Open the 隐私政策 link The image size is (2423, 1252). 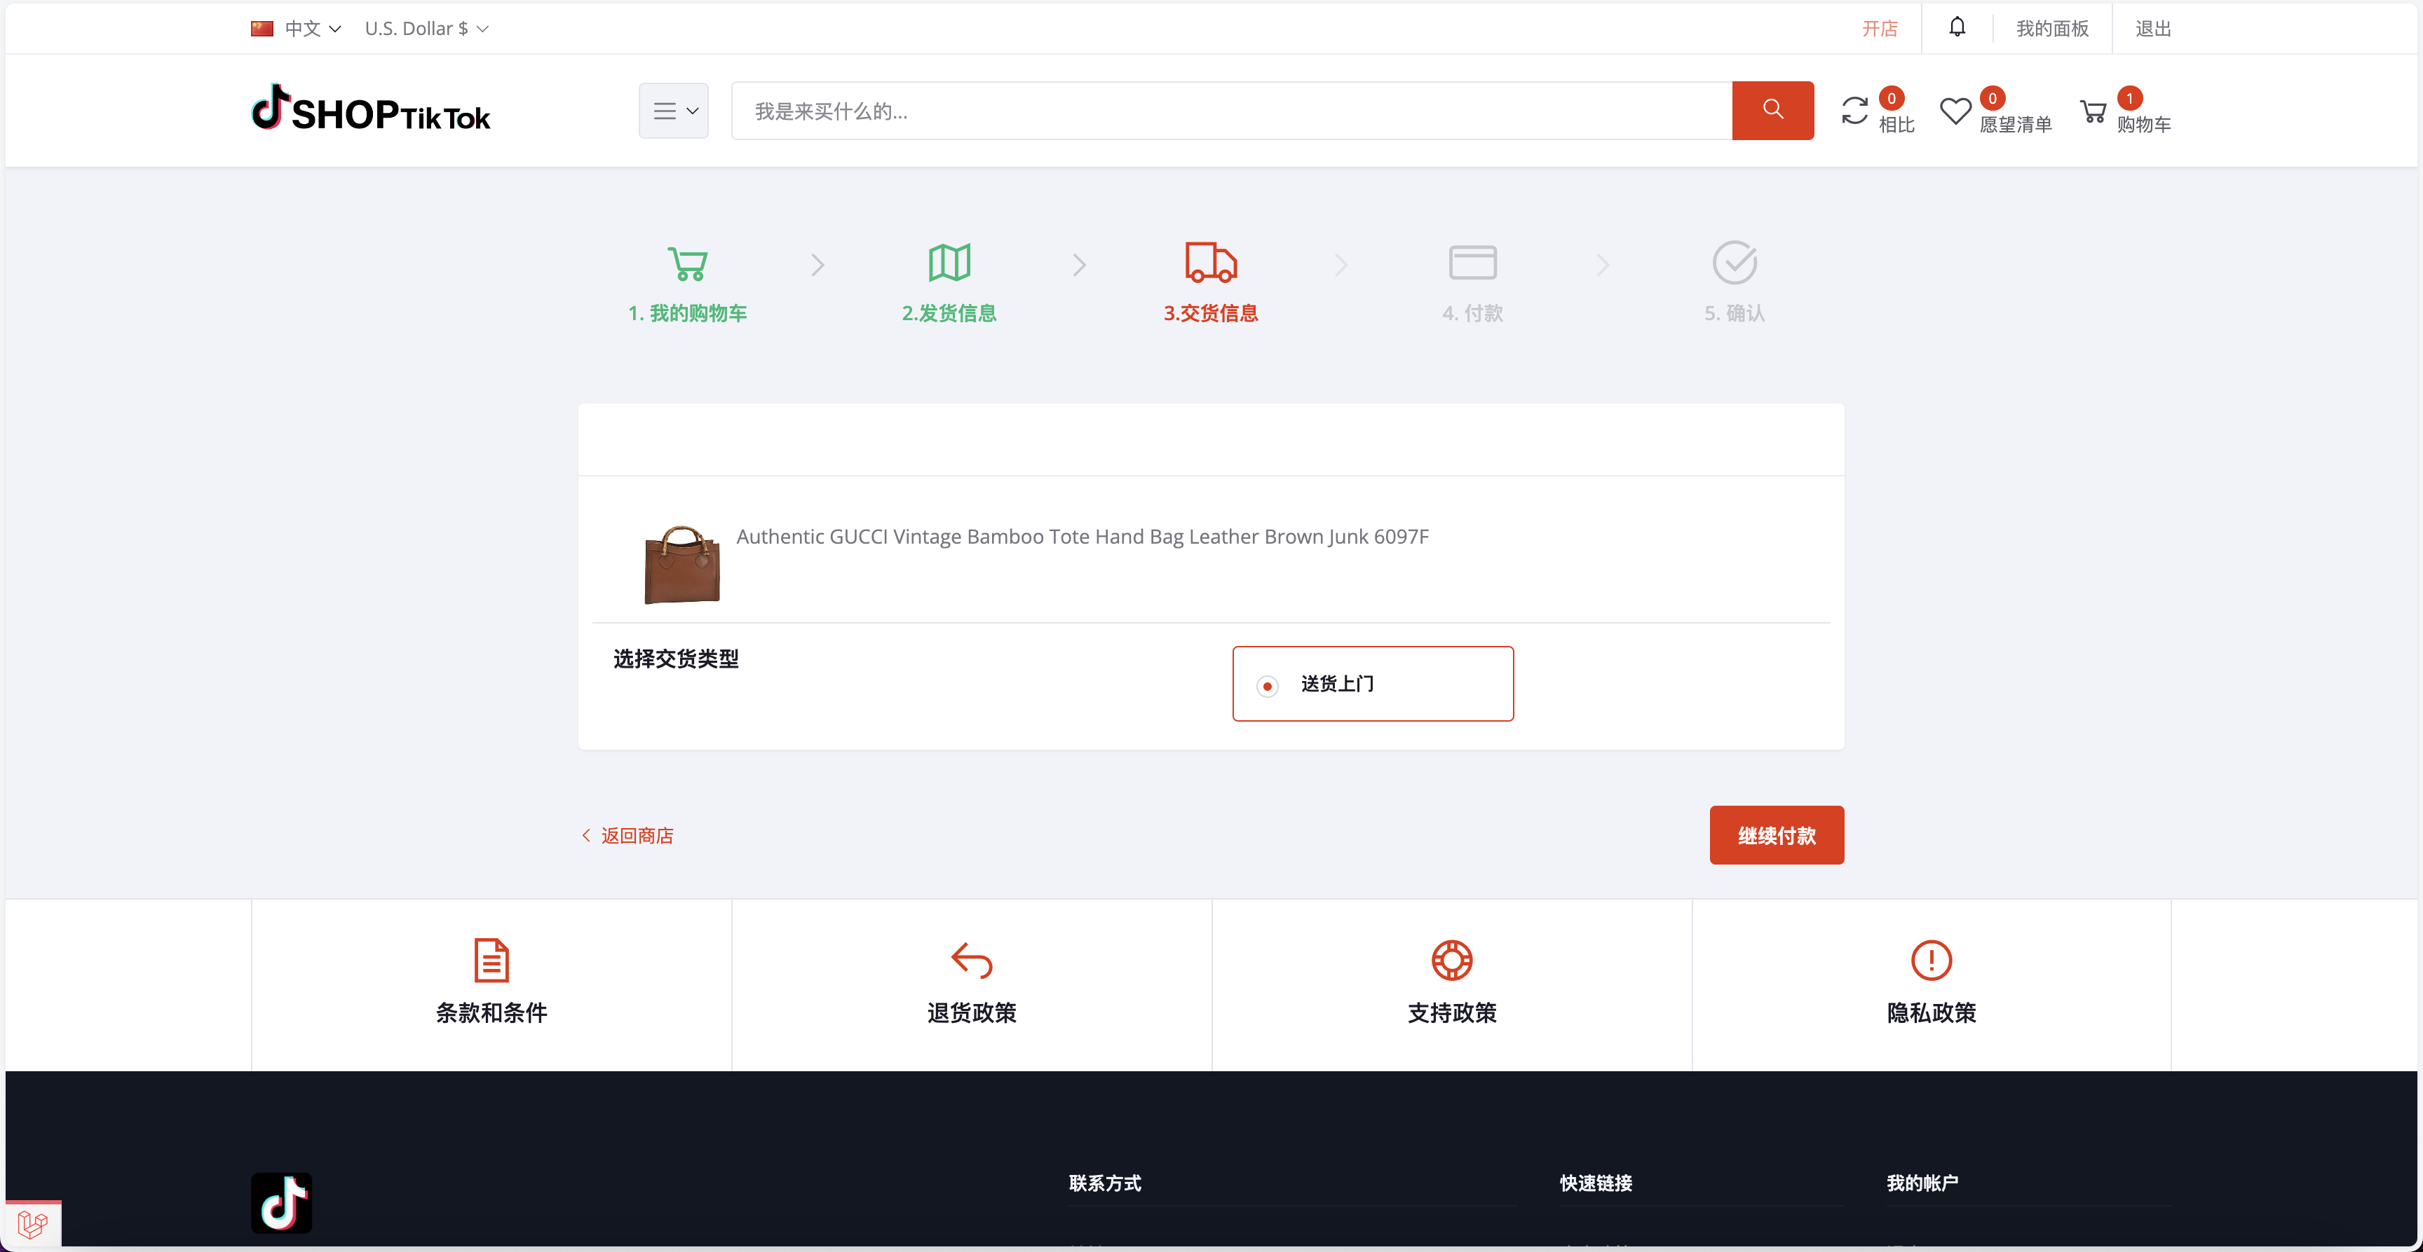[1931, 1012]
